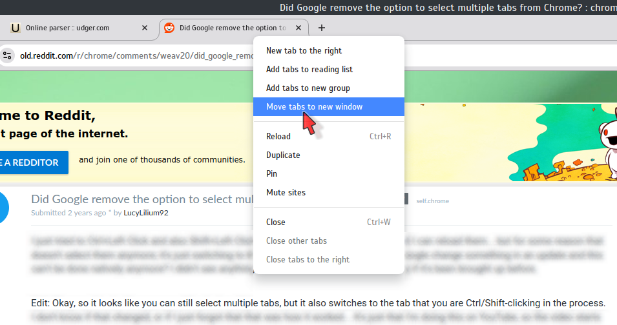The height and width of the screenshot is (325, 617).
Task: Select Duplicate in tab context menu
Action: point(283,155)
